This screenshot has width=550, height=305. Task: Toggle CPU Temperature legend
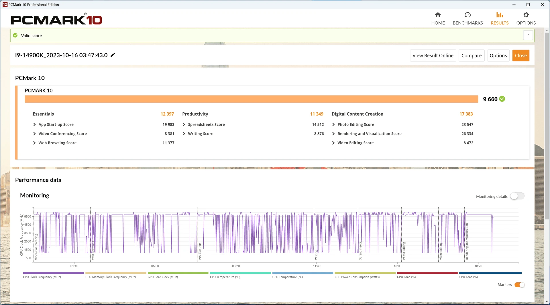[240, 275]
